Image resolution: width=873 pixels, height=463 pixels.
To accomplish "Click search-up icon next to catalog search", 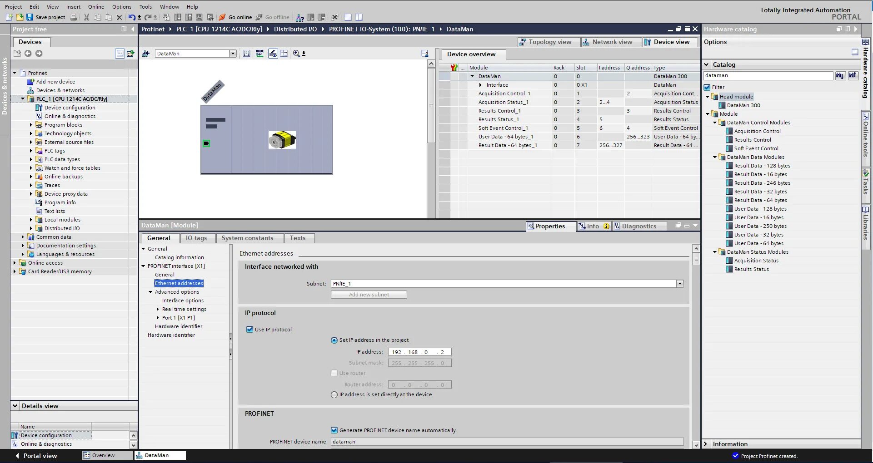I will 853,76.
